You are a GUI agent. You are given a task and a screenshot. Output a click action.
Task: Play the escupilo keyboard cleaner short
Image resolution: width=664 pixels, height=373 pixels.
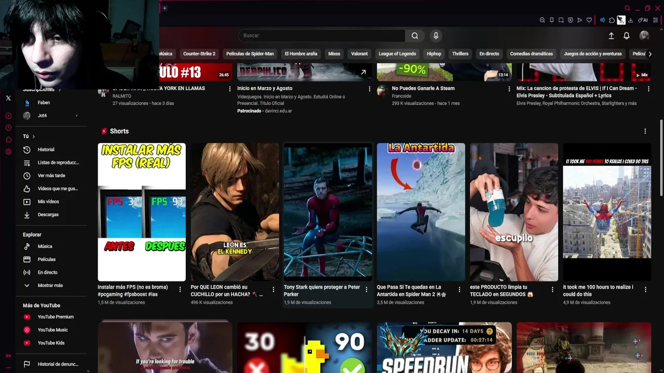pyautogui.click(x=514, y=212)
